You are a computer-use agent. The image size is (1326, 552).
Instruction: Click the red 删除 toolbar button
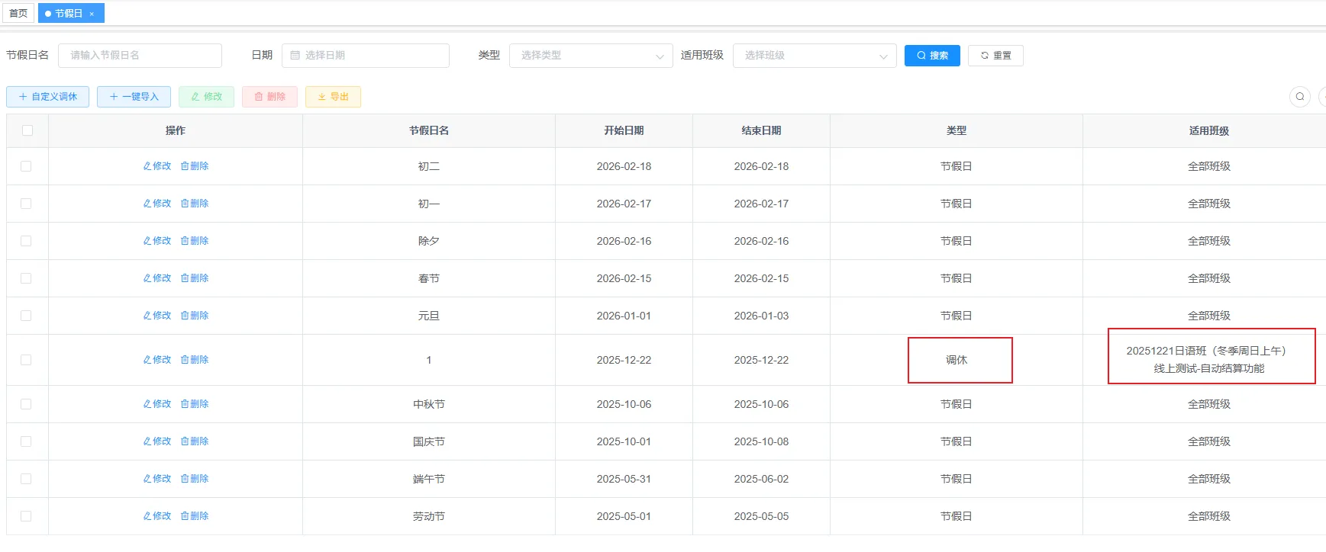(269, 97)
